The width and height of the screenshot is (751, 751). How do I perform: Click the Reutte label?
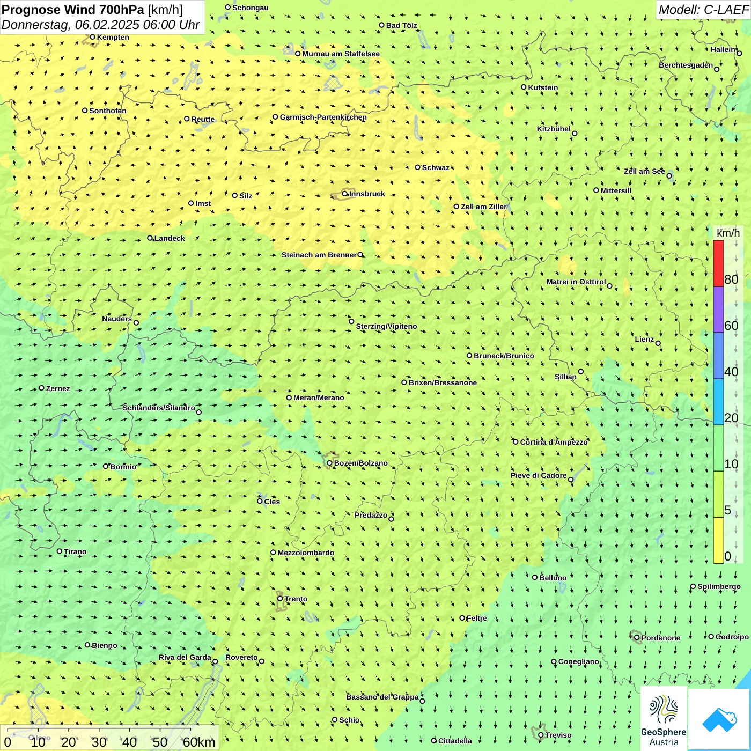[203, 119]
